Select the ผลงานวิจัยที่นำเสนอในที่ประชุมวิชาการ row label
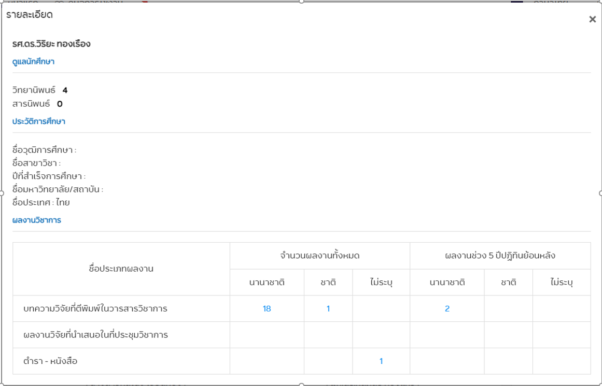 pyautogui.click(x=95, y=335)
